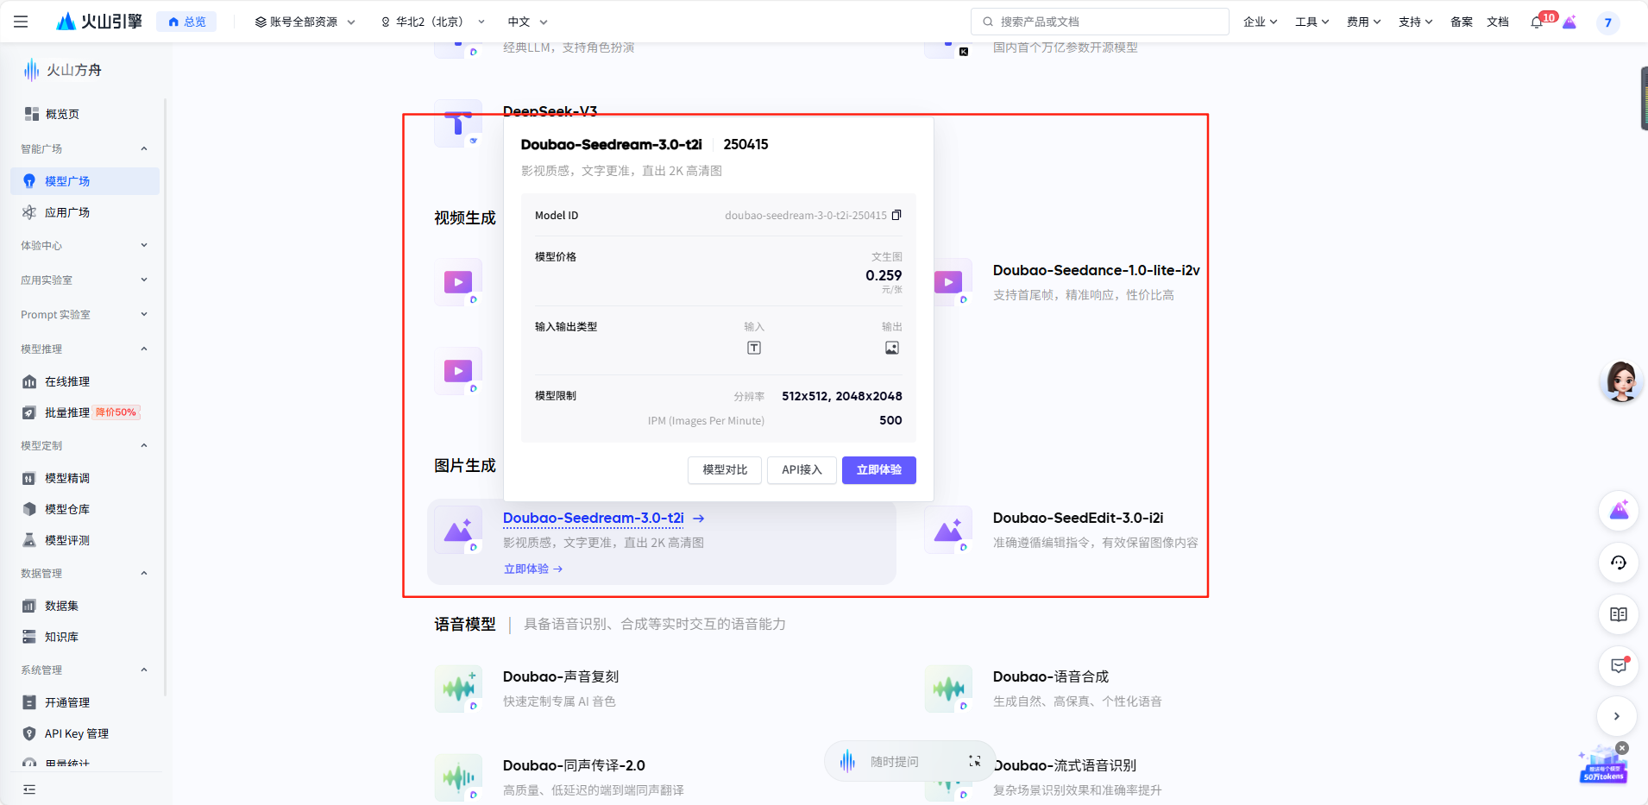Open the notification bell with badge 10
This screenshot has height=805, width=1648.
pyautogui.click(x=1538, y=22)
